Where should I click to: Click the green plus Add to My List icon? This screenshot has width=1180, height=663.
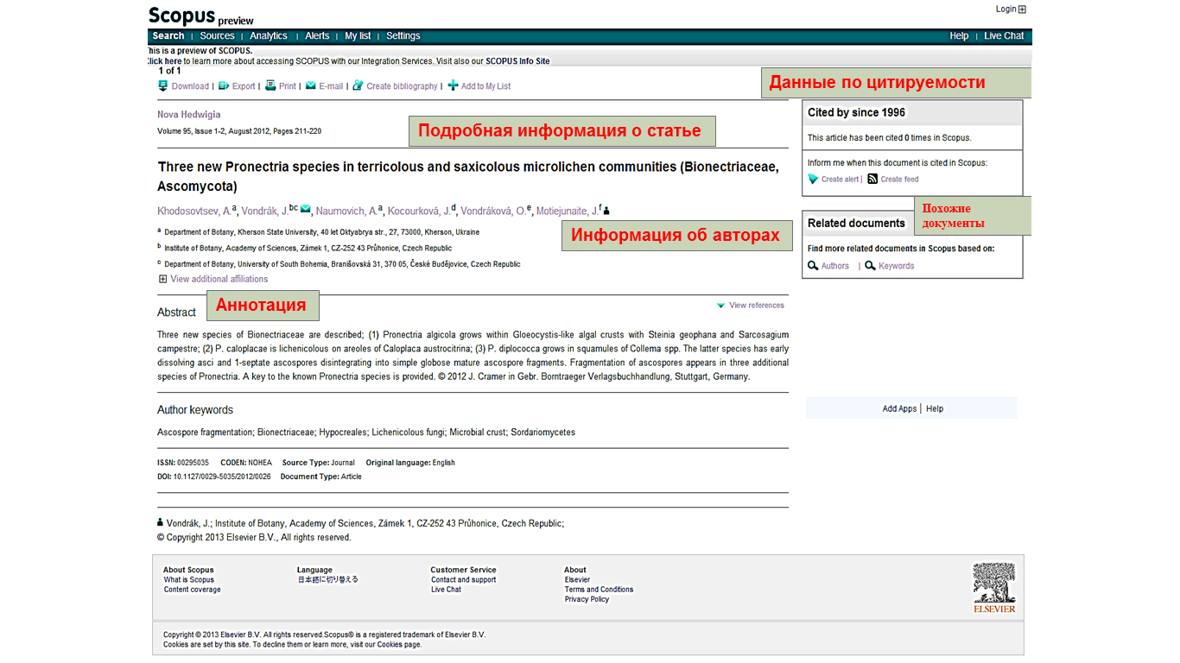[453, 86]
